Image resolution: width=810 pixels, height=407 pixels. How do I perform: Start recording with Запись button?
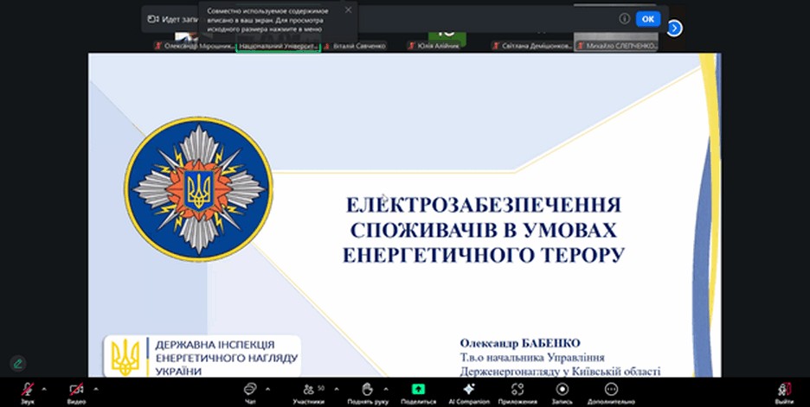(562, 391)
